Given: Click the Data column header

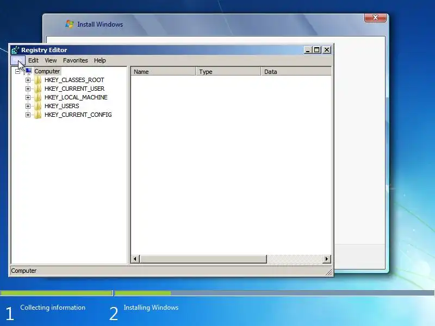Looking at the screenshot, I should (296, 72).
